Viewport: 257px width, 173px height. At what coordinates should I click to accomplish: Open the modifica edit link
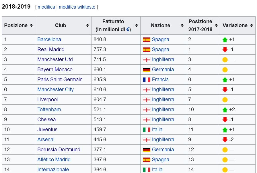tap(46, 7)
